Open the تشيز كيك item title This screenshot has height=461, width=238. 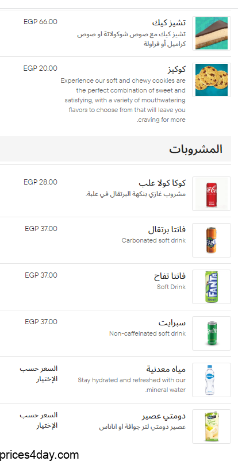(x=169, y=22)
